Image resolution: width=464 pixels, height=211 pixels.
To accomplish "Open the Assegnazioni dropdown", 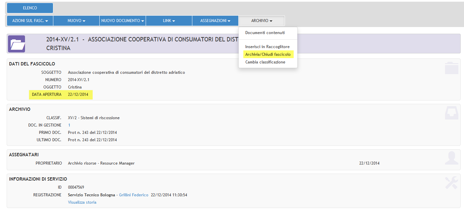I will click(215, 21).
